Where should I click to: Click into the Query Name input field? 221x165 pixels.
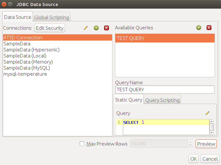coord(165,90)
